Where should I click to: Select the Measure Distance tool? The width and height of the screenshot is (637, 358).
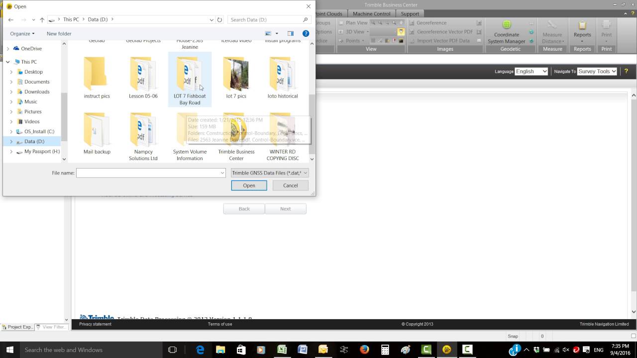pyautogui.click(x=552, y=31)
